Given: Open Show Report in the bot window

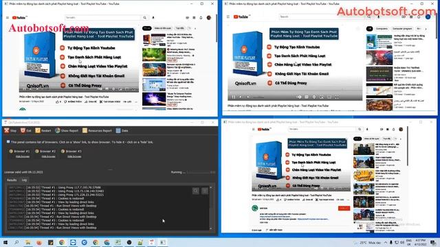Looking at the screenshot, I should point(67,130).
